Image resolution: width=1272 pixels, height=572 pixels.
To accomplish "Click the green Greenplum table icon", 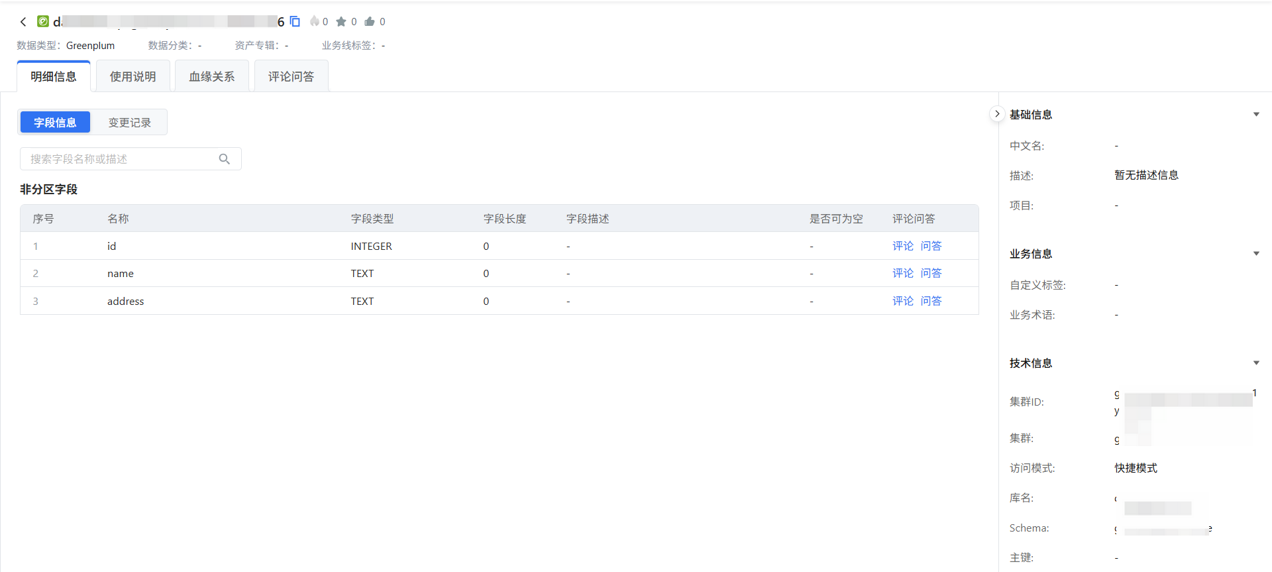I will tap(43, 22).
